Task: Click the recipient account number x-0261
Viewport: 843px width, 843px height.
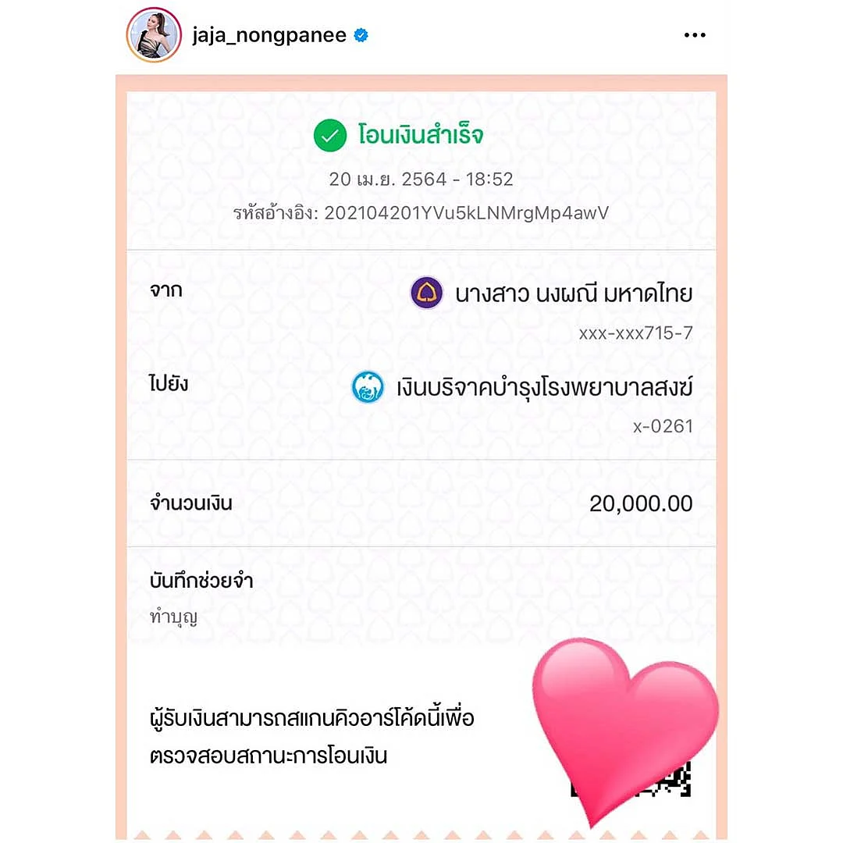Action: (x=663, y=426)
